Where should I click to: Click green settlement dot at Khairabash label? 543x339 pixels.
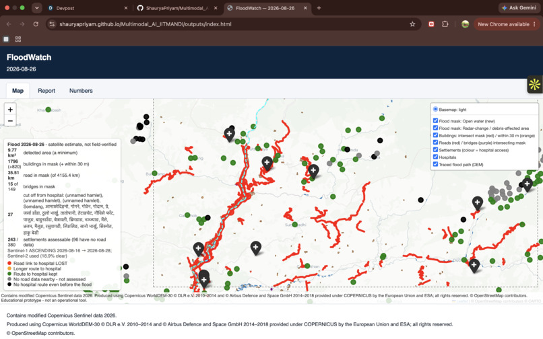(x=48, y=110)
